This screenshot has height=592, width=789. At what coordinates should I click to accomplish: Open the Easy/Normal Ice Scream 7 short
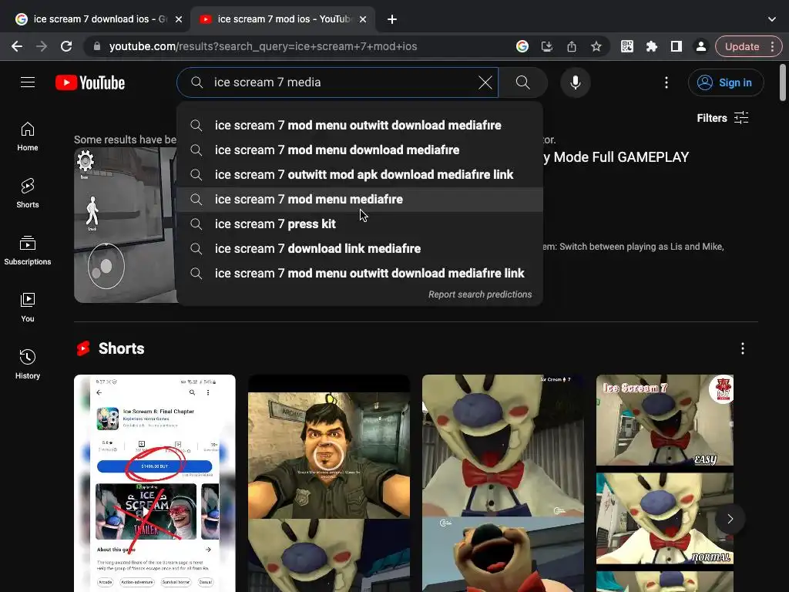tap(665, 483)
